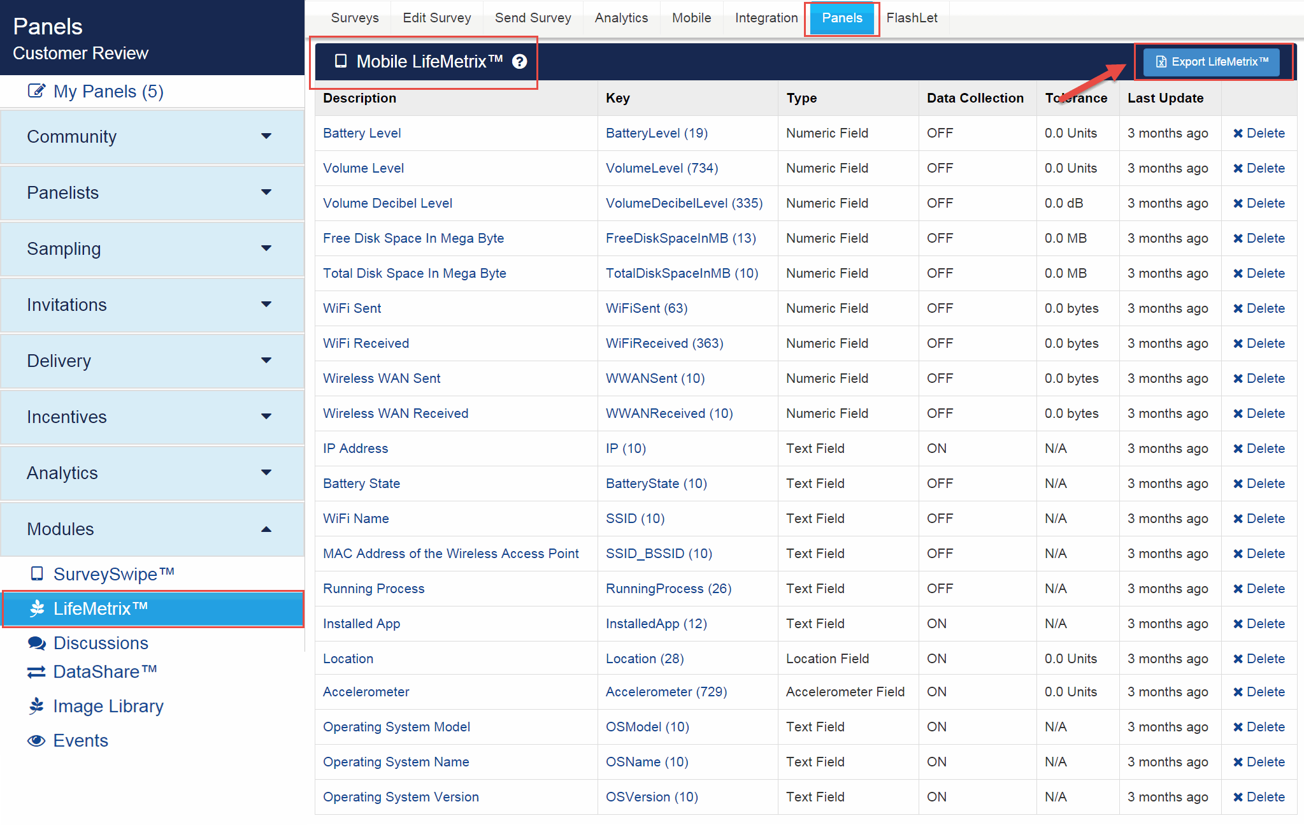Click the LifeMetrix leaf icon in sidebar
Viewport: 1304px width, 825px height.
click(x=37, y=608)
